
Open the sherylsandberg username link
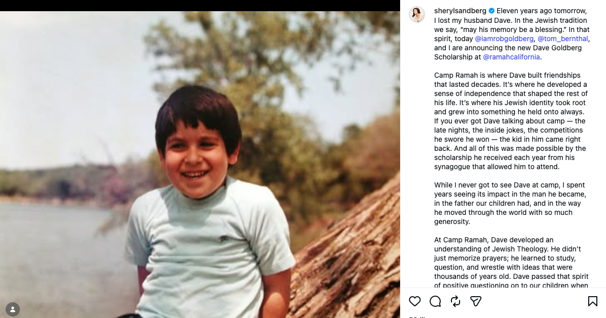tap(460, 11)
